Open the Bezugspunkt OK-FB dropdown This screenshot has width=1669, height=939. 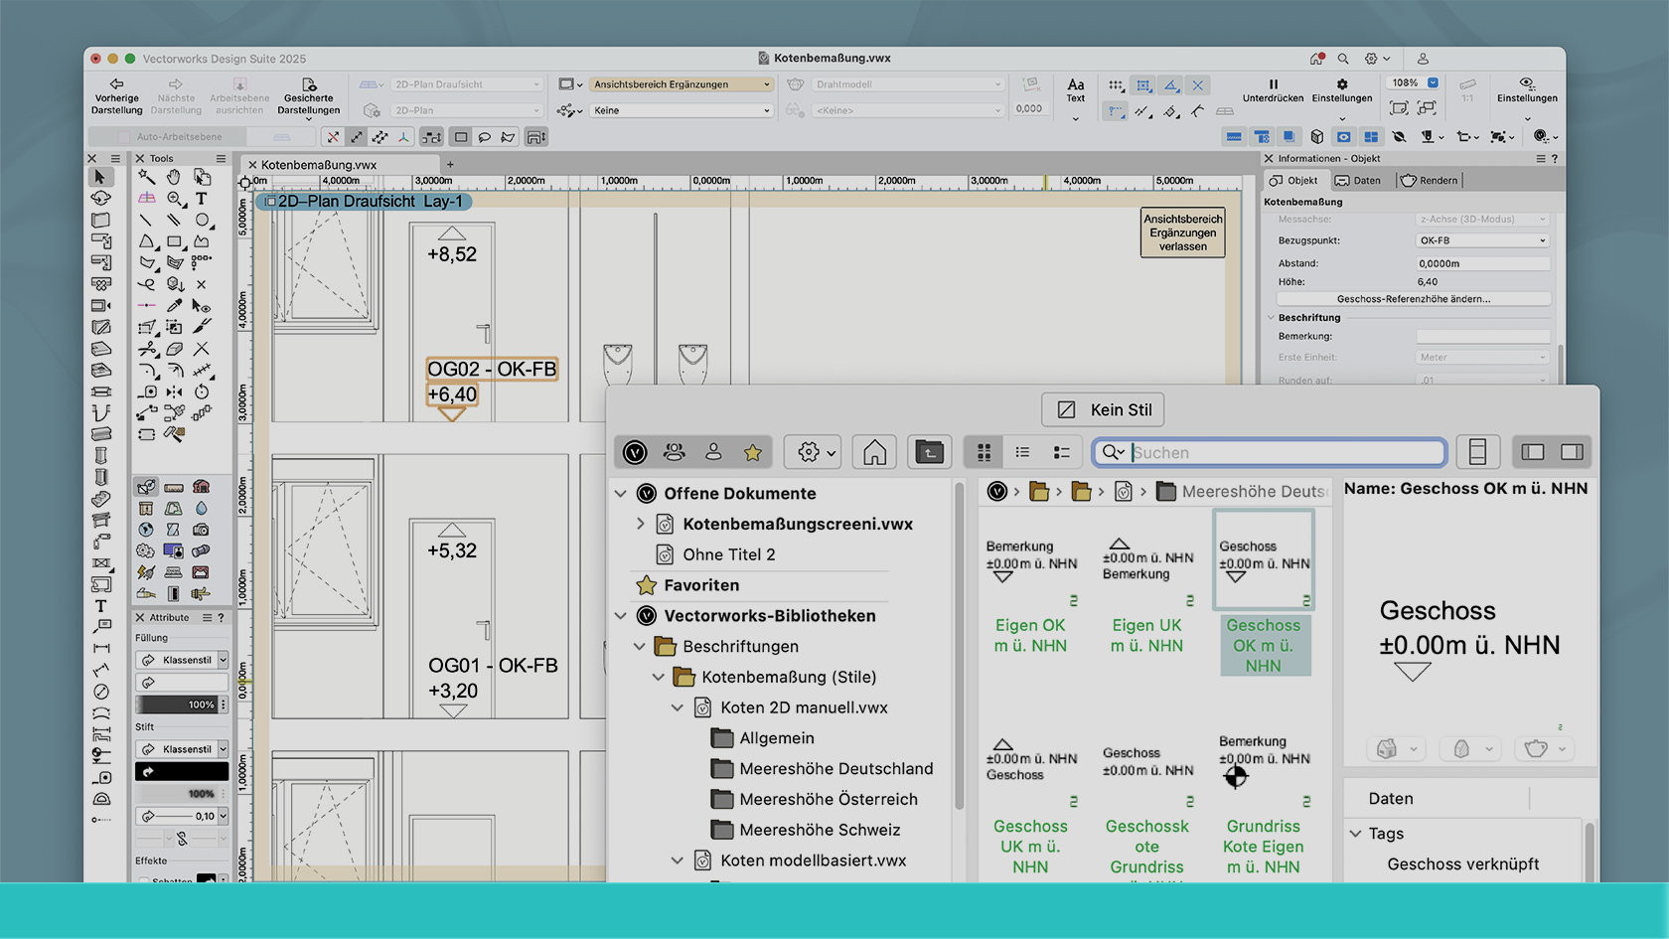[x=1482, y=240]
